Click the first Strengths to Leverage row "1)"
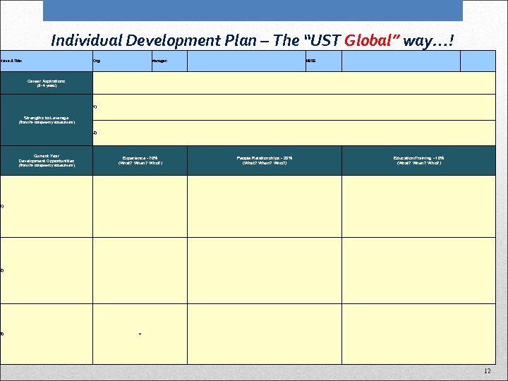508x381 pixels. tap(294, 107)
